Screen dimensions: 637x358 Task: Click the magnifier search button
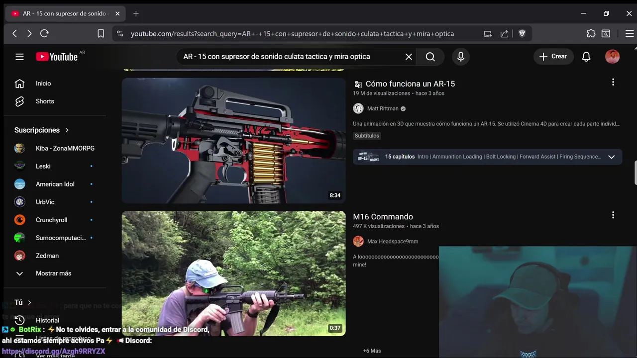coord(430,57)
